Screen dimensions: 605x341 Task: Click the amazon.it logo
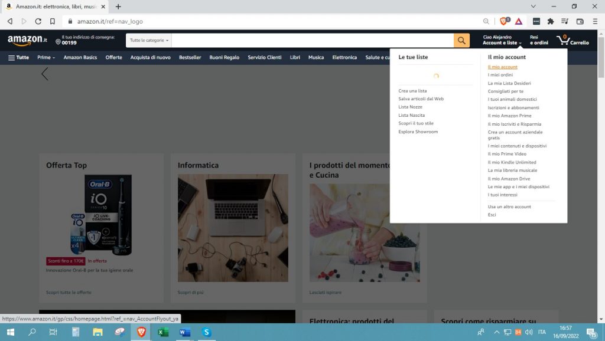pyautogui.click(x=26, y=40)
